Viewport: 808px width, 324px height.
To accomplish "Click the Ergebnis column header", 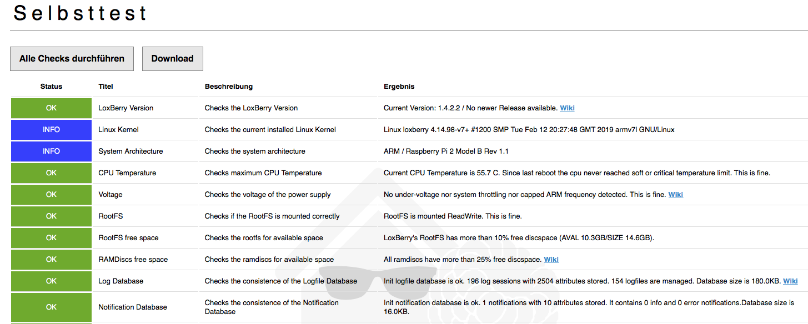I will click(x=399, y=87).
